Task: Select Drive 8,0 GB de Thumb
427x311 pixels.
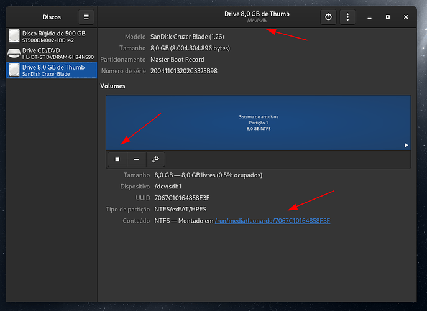Action: (x=52, y=70)
